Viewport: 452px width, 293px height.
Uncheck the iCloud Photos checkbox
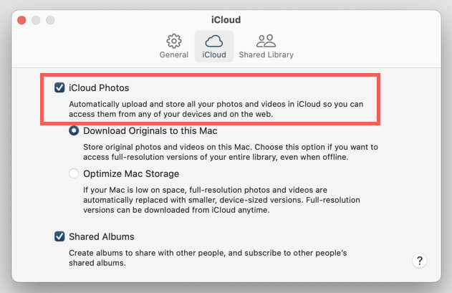pos(59,87)
